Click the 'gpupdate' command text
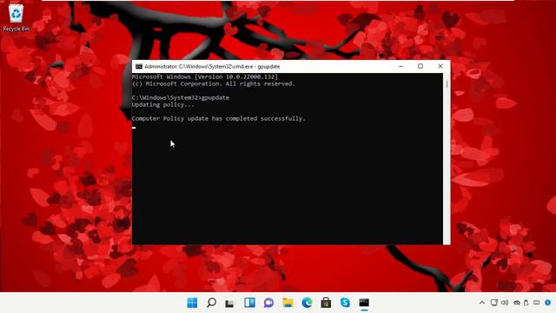 [215, 97]
